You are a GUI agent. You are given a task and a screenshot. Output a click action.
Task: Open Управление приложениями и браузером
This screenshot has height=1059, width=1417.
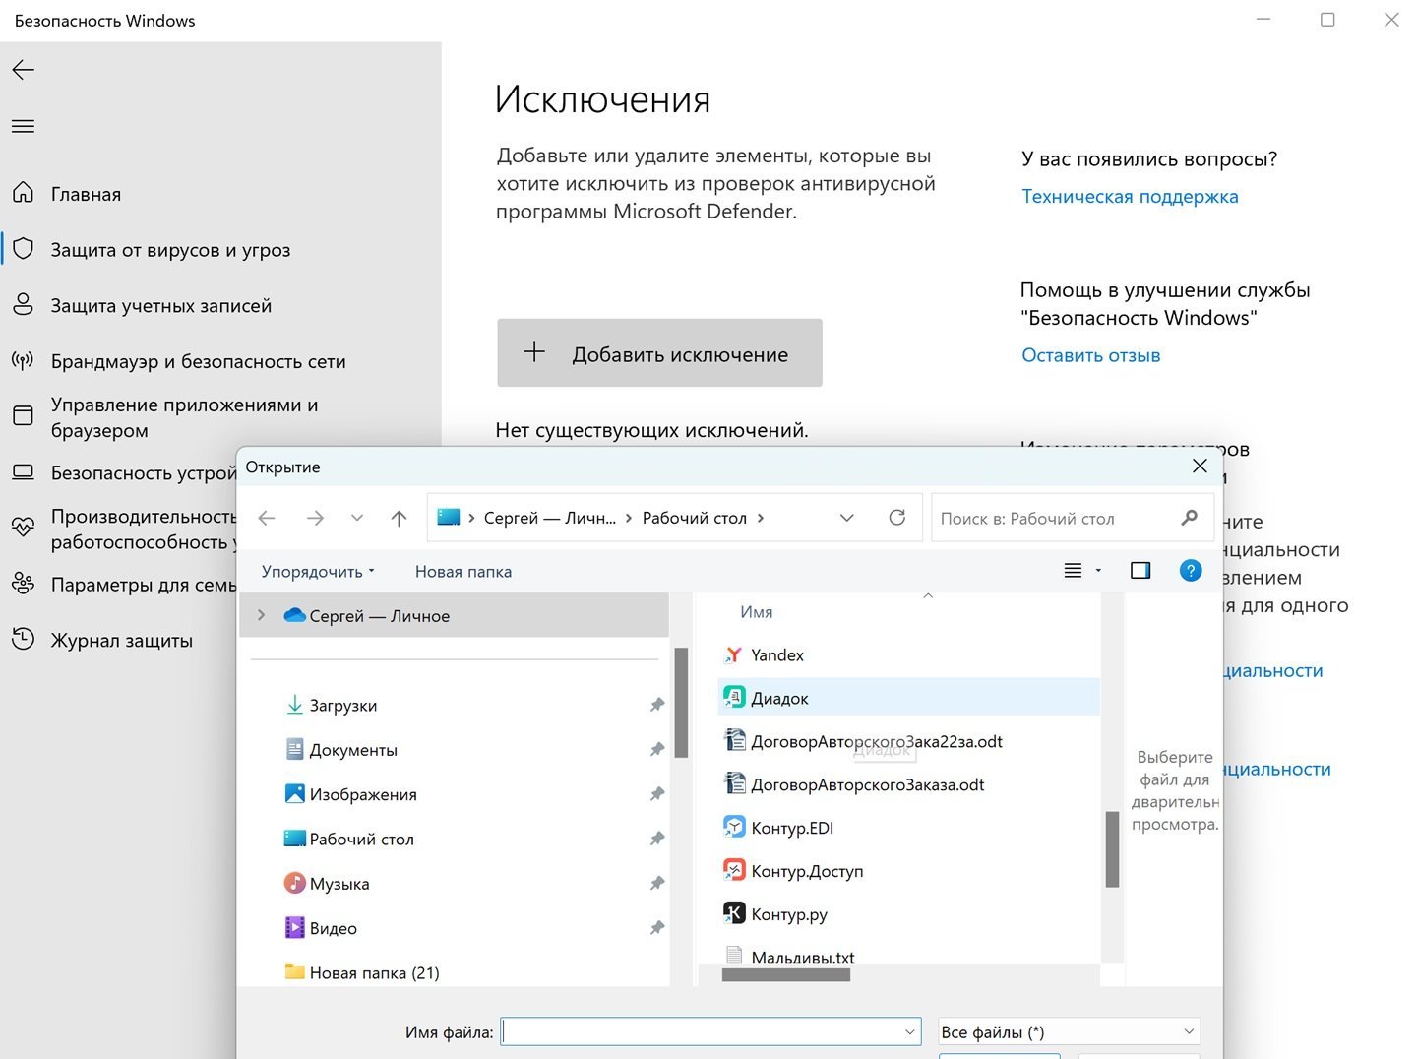click(x=184, y=417)
